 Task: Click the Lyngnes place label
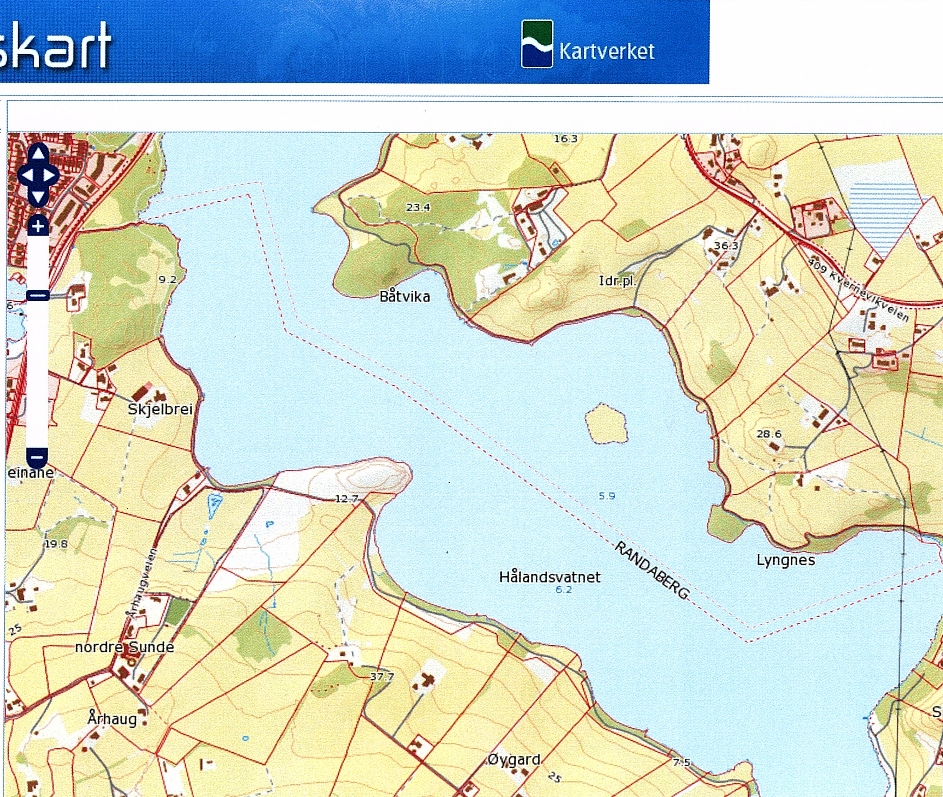(786, 561)
